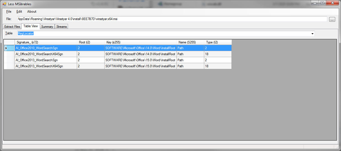341x151 pixels.
Task: Click the row header of the first row
Action: click(x=9, y=48)
